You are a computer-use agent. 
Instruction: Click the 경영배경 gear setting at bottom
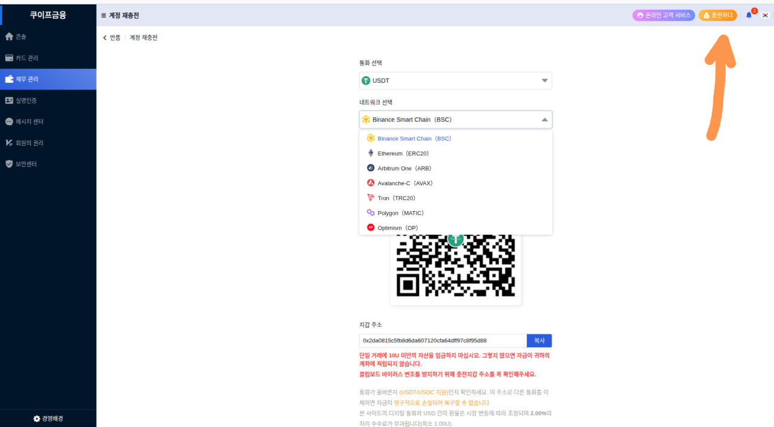pyautogui.click(x=48, y=419)
